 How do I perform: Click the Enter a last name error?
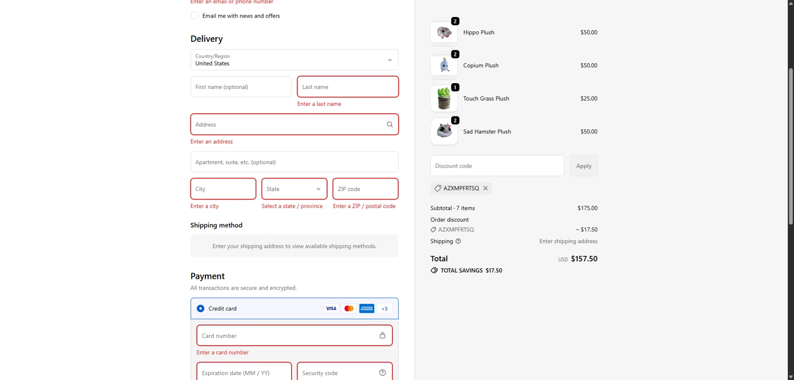319,104
